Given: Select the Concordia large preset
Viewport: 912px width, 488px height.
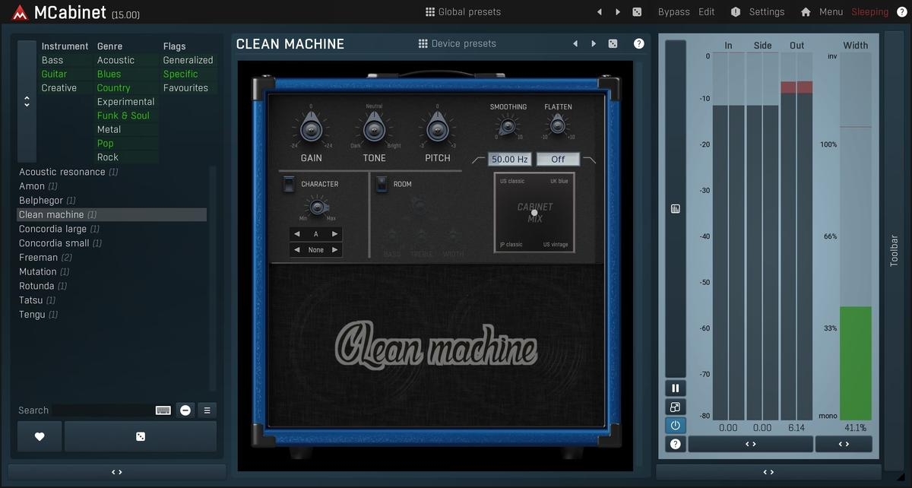Looking at the screenshot, I should coord(52,229).
